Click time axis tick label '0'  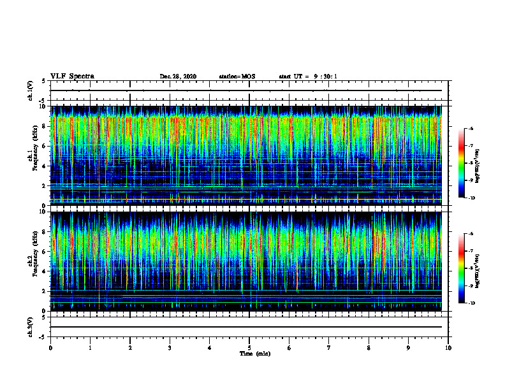(x=50, y=348)
